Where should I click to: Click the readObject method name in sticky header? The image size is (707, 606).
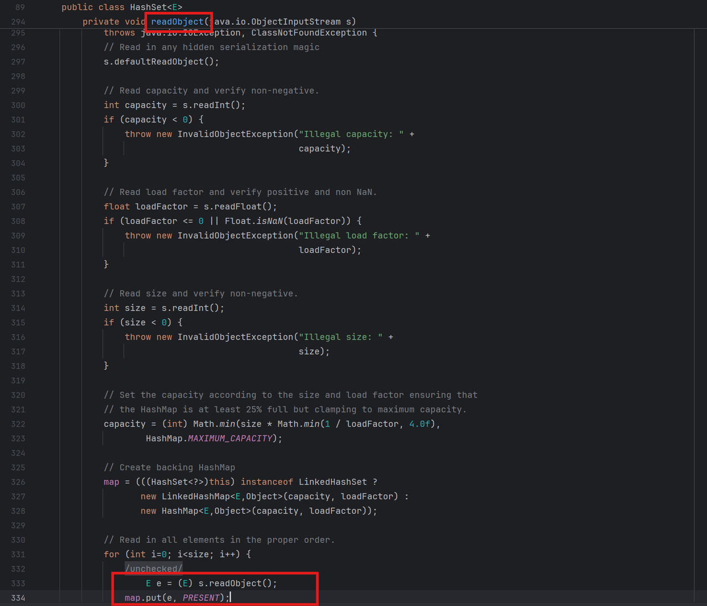pos(177,22)
